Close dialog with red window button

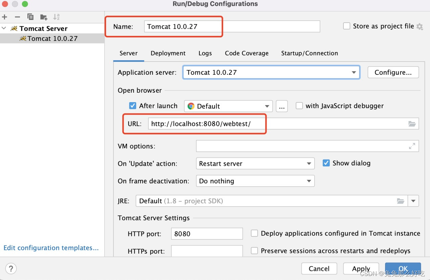(5, 4)
